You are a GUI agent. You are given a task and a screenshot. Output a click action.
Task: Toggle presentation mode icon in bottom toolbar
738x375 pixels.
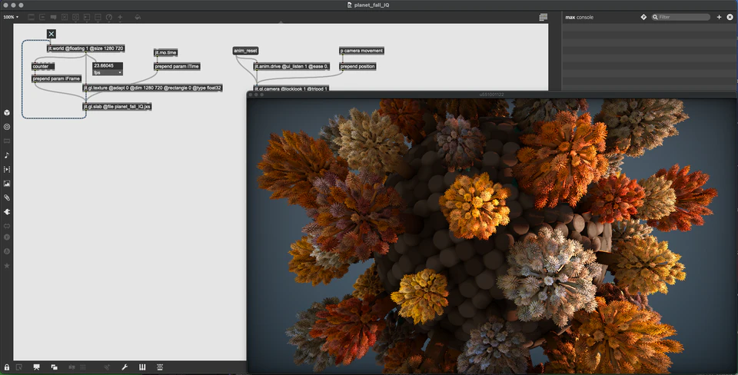[x=36, y=367]
